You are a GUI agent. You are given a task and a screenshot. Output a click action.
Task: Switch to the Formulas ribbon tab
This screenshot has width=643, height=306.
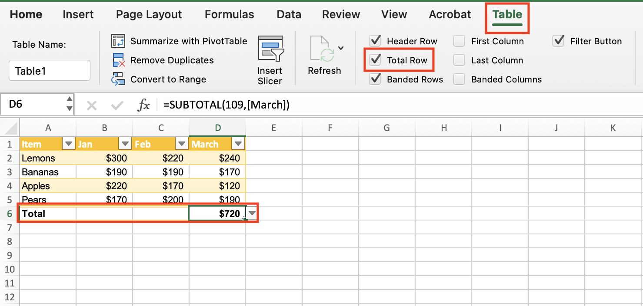229,14
